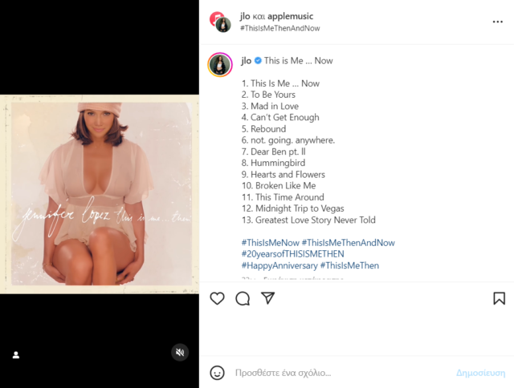The height and width of the screenshot is (388, 514).
Task: Open applemusic profile link in header
Action: [x=291, y=16]
